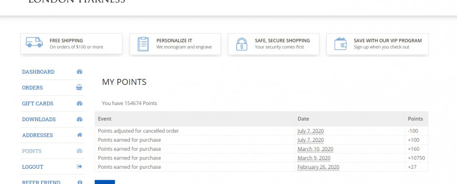This screenshot has width=457, height=184.
Task: Open the Addresses account page
Action: point(38,135)
